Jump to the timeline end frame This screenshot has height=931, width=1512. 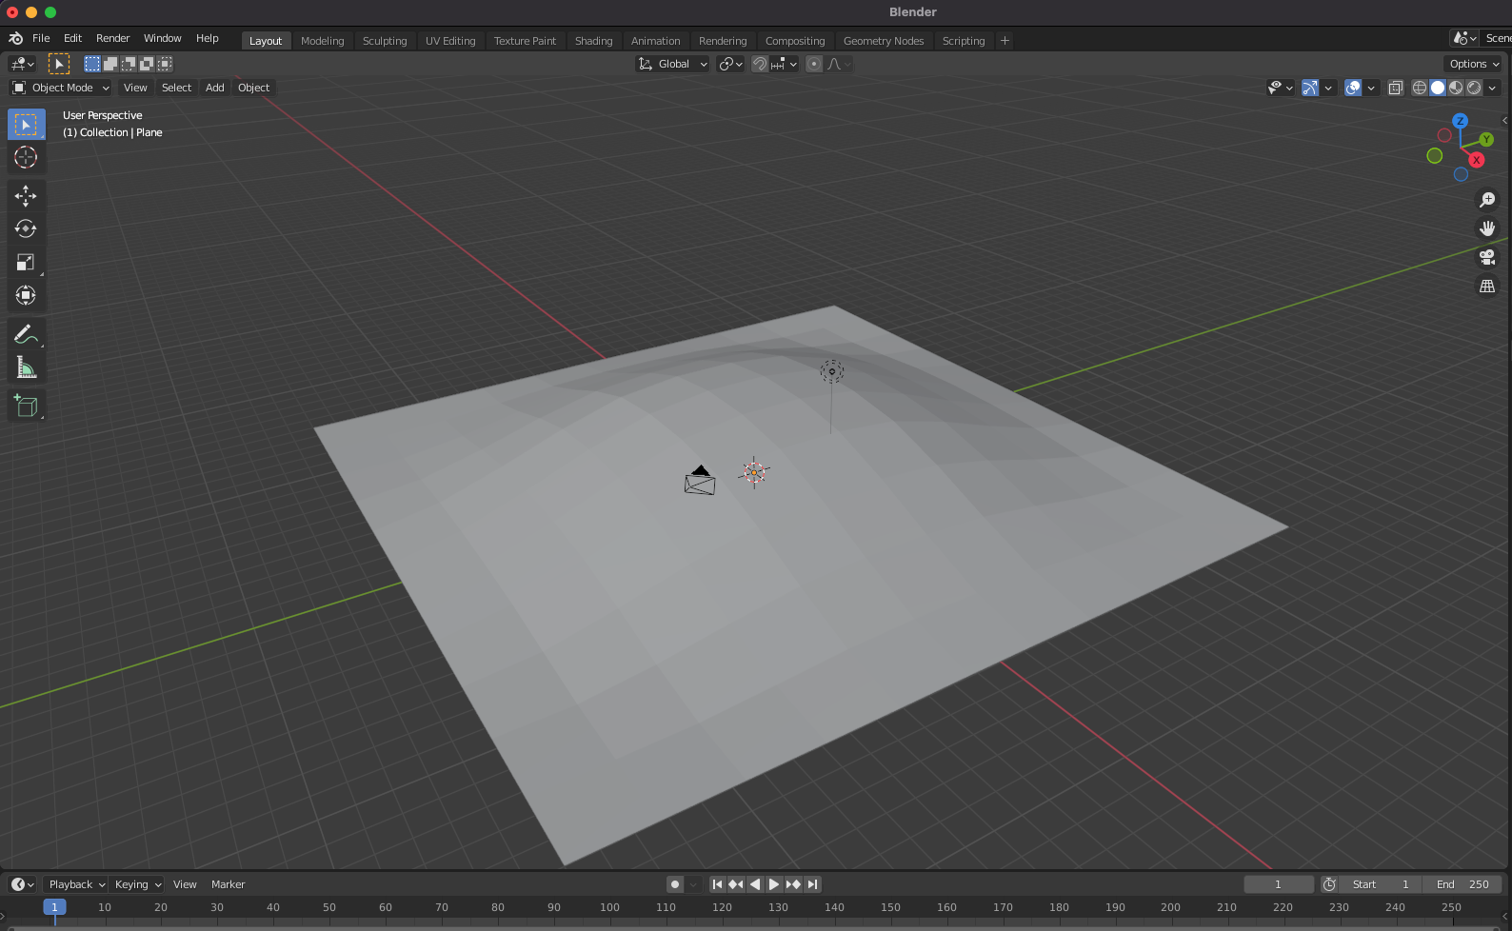pyautogui.click(x=812, y=884)
